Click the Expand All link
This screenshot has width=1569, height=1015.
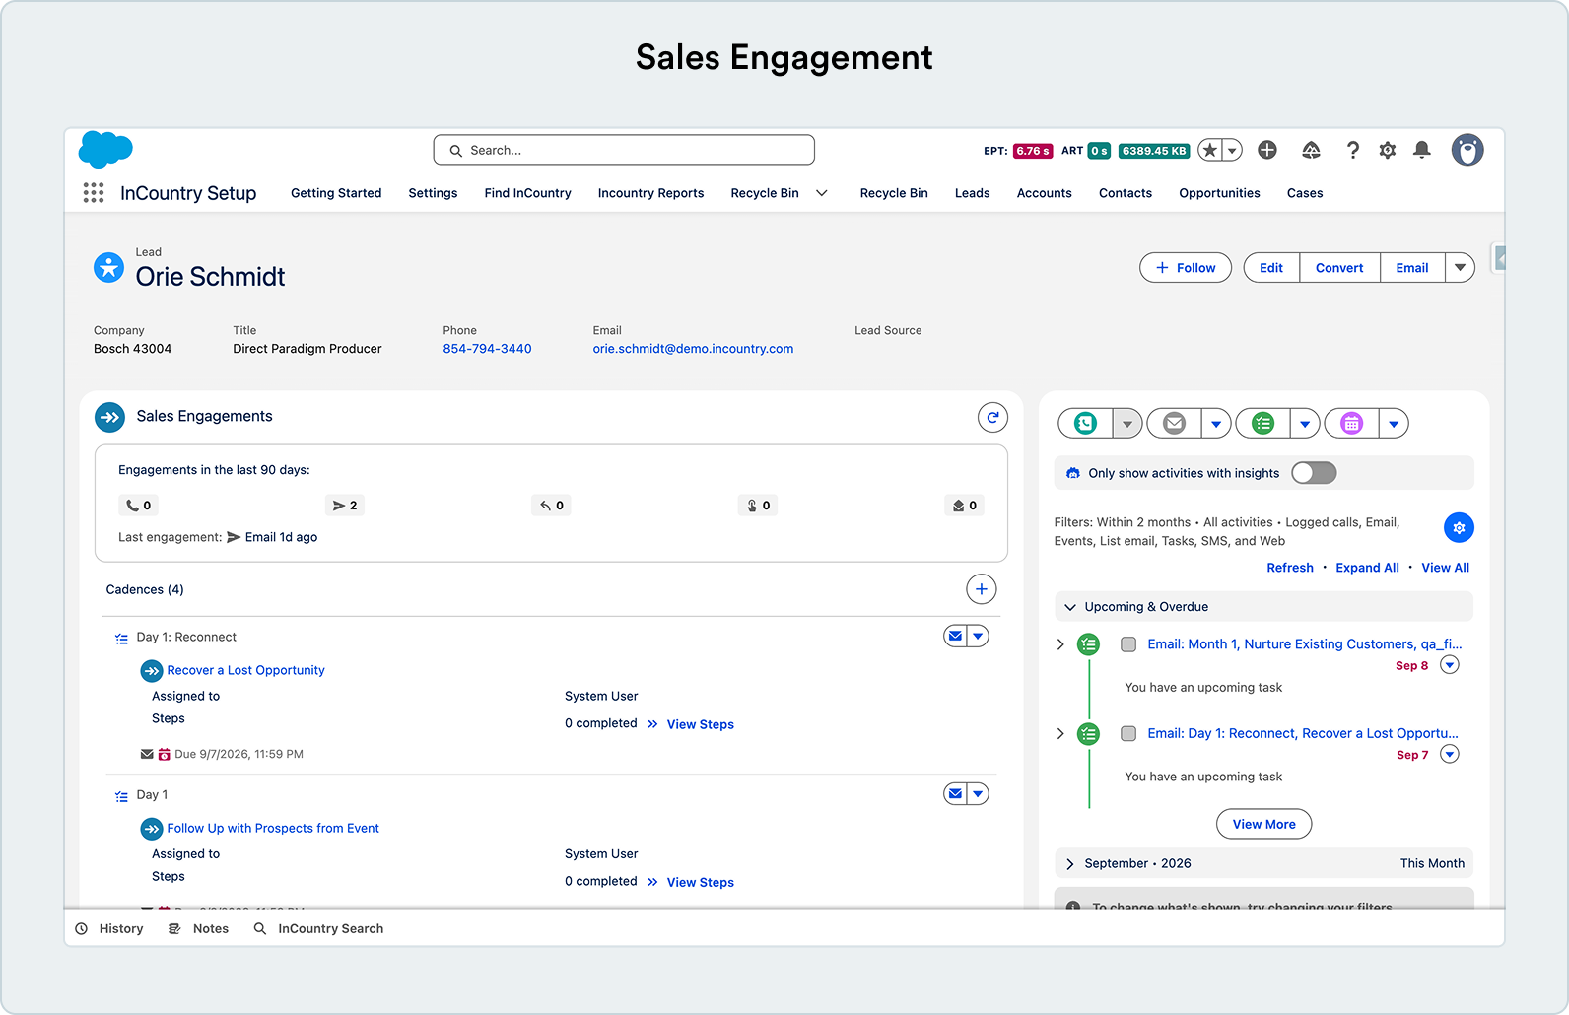click(1367, 568)
